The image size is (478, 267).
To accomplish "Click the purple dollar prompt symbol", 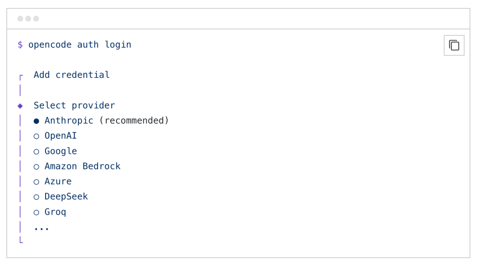I will click(x=20, y=45).
